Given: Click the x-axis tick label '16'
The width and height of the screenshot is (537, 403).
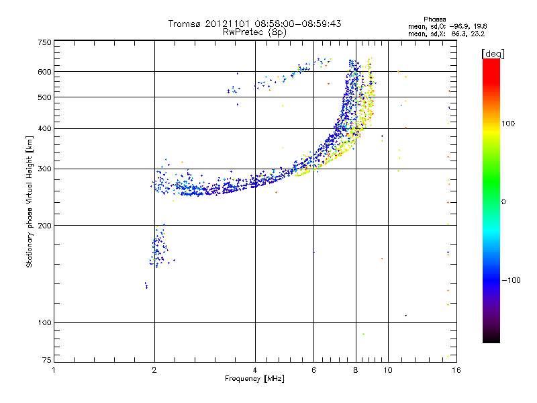Looking at the screenshot, I should 456,370.
